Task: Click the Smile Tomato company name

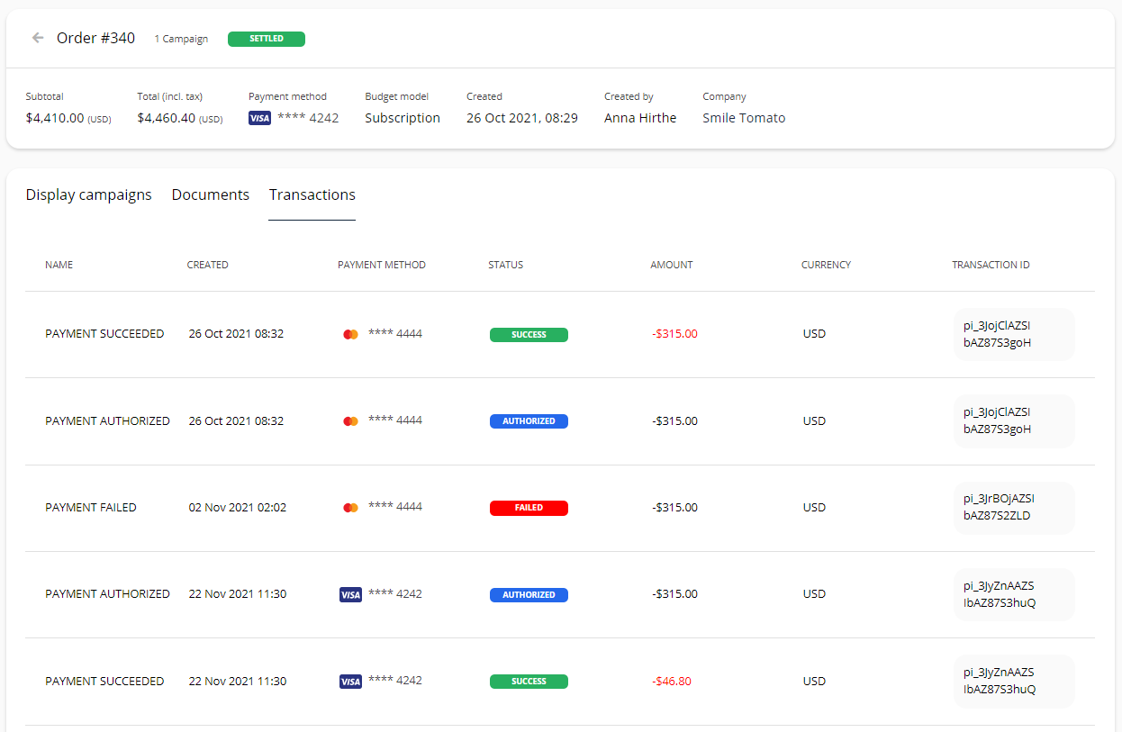Action: [x=744, y=118]
